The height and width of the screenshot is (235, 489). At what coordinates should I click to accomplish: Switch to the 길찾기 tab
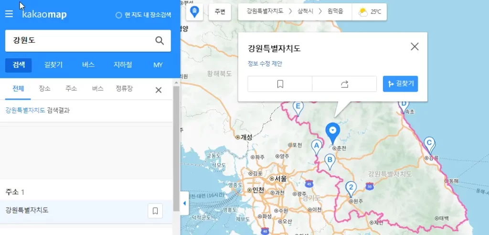[53, 65]
